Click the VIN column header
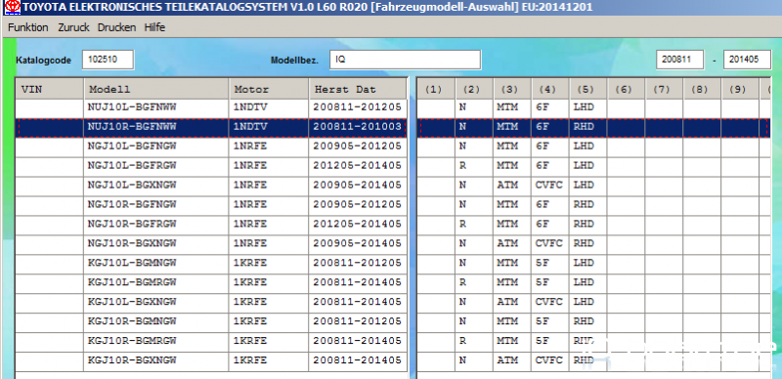This screenshot has height=379, width=782. pos(50,89)
